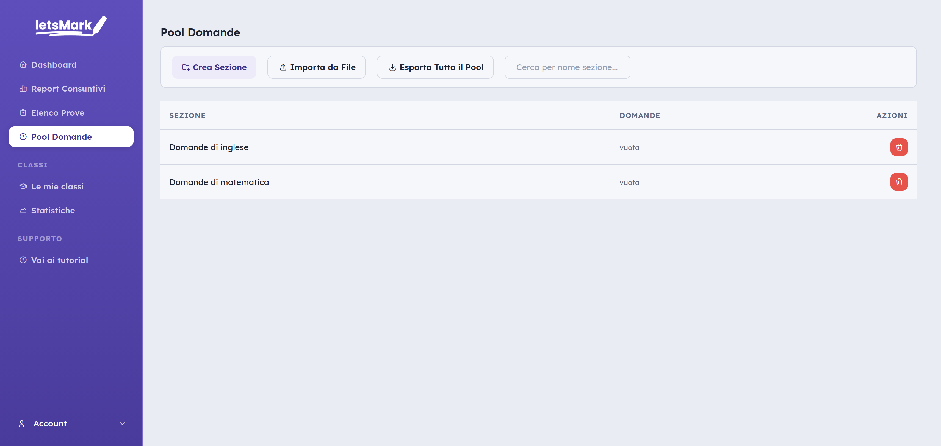This screenshot has width=941, height=446.
Task: Click the Report Consuntivi chart icon
Action: [23, 89]
